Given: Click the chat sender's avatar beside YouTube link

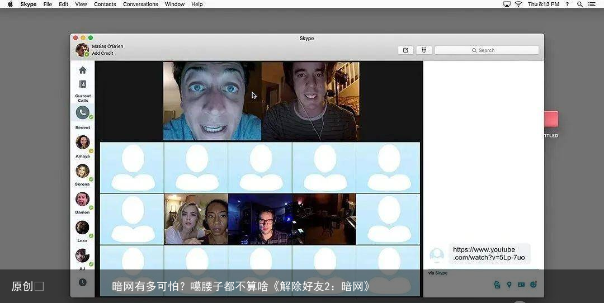Looking at the screenshot, I should (x=436, y=255).
